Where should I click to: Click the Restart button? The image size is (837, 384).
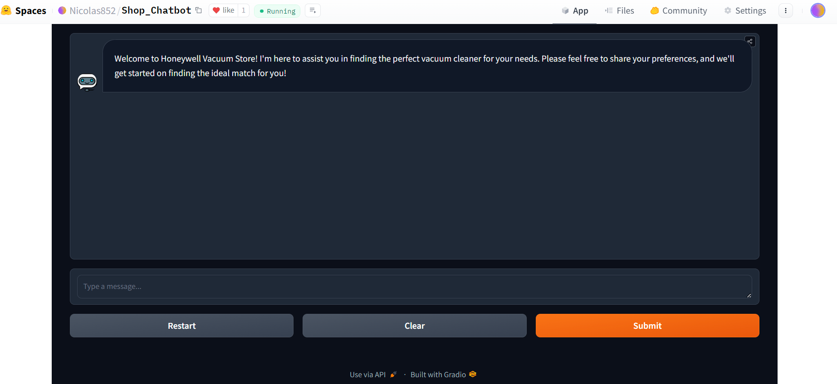[x=181, y=326]
